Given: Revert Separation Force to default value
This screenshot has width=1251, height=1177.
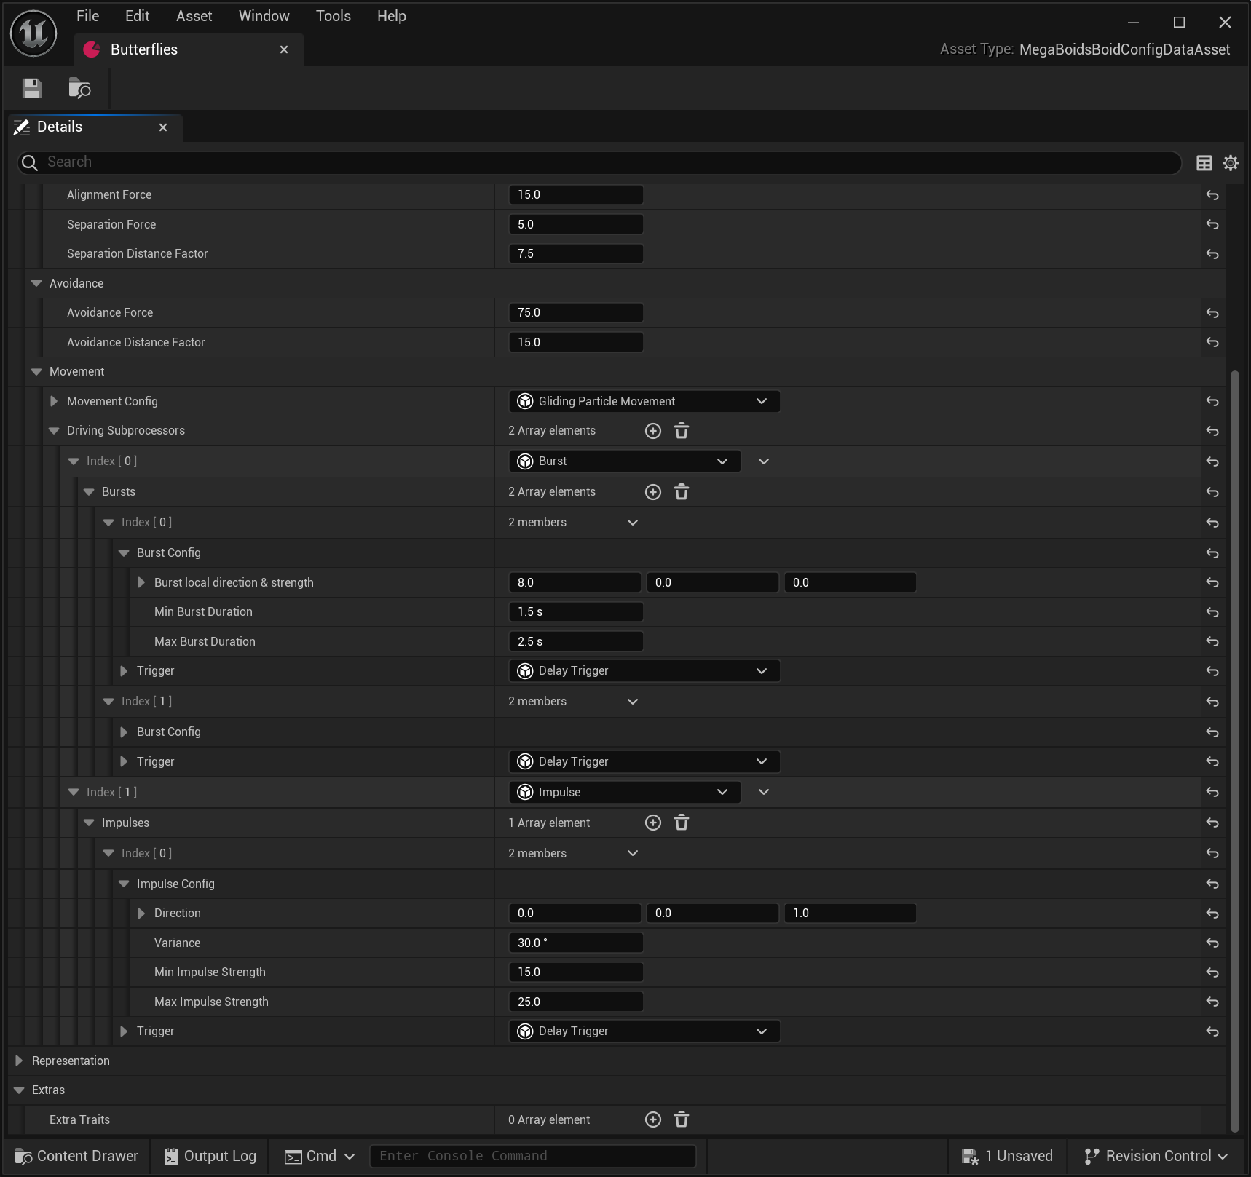Looking at the screenshot, I should [x=1212, y=224].
